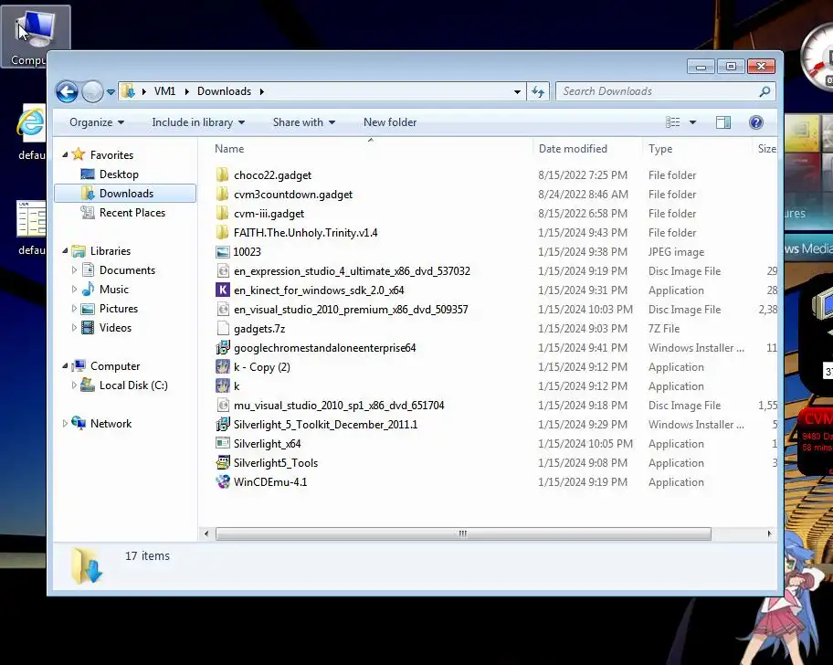Viewport: 833px width, 665px height.
Task: Select Silverlight5_Tools application icon
Action: (x=223, y=462)
